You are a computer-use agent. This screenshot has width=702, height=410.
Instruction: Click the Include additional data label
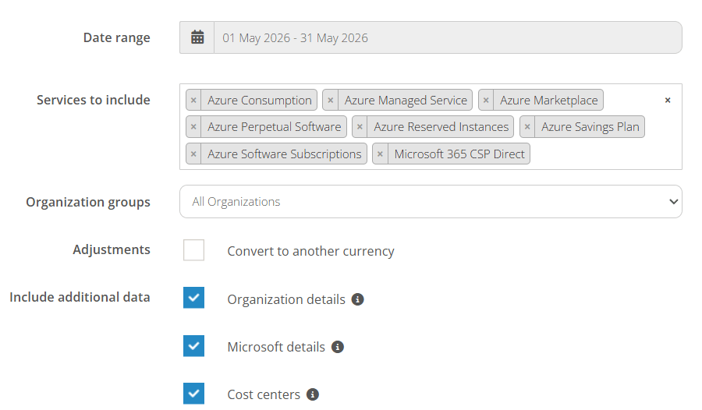tap(80, 297)
